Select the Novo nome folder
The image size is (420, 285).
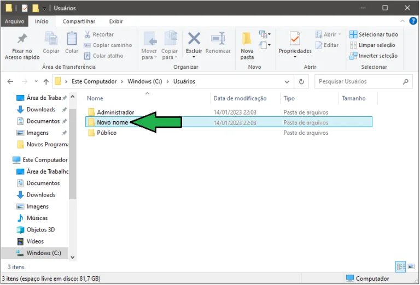(x=229, y=122)
